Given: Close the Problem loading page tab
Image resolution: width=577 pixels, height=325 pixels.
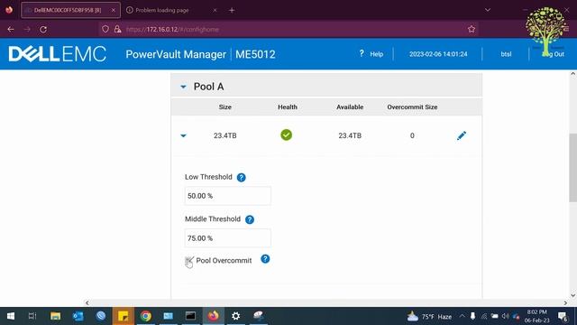Looking at the screenshot, I should click(x=215, y=10).
